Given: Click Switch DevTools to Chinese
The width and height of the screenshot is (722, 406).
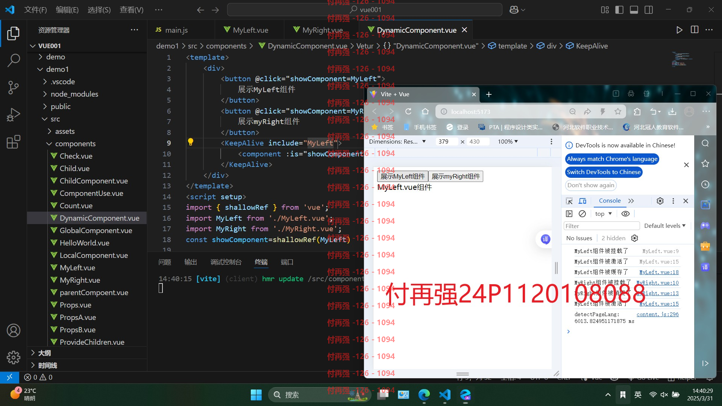Looking at the screenshot, I should click(x=604, y=172).
